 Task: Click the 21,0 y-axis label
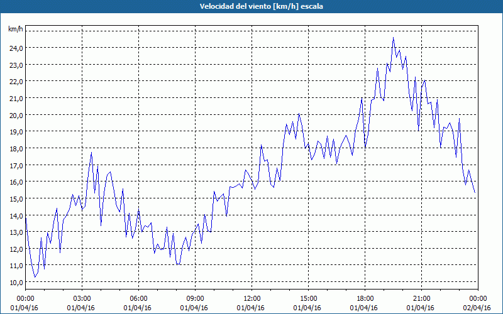tap(16, 99)
